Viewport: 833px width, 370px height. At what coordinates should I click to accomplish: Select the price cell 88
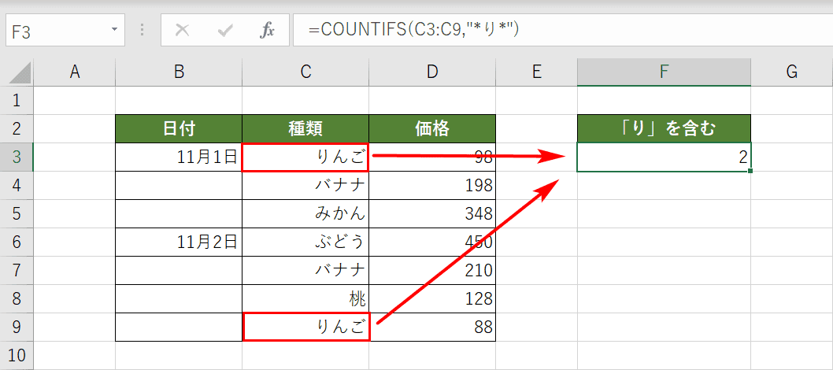click(432, 327)
